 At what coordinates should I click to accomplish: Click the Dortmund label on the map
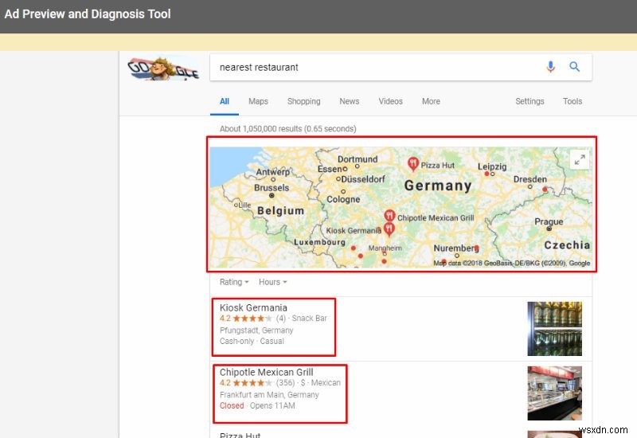(358, 159)
